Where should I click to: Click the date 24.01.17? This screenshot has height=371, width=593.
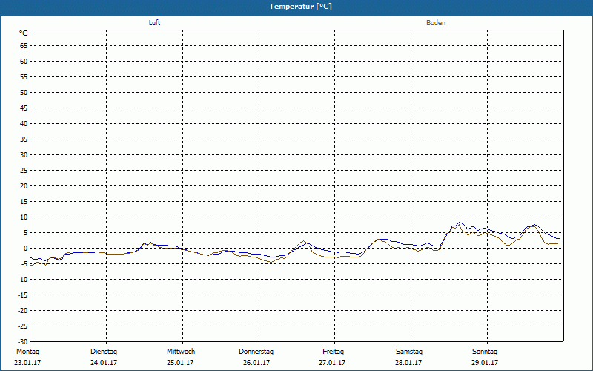coord(104,363)
